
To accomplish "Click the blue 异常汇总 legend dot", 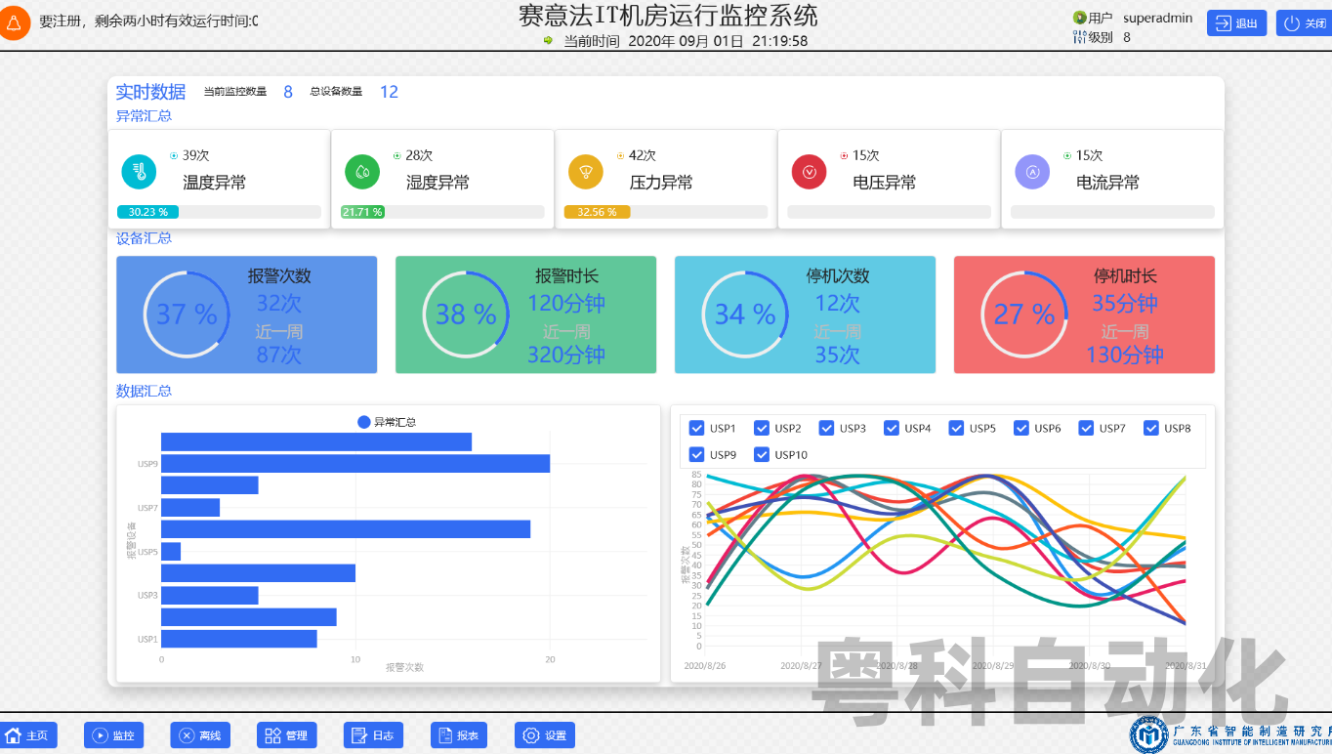I will point(364,422).
